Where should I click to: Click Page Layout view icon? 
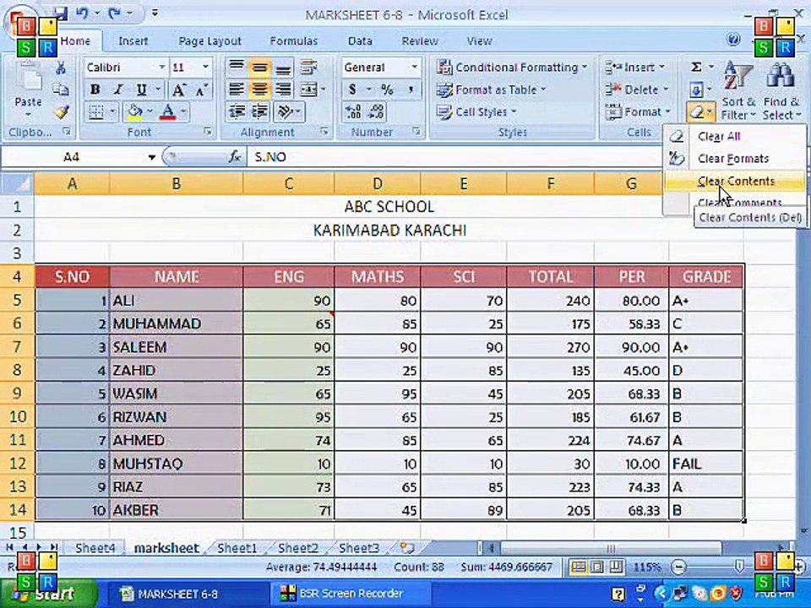coord(597,567)
